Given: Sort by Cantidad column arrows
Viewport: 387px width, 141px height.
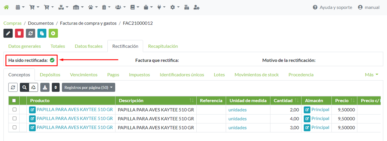Looking at the screenshot, I should (x=297, y=100).
